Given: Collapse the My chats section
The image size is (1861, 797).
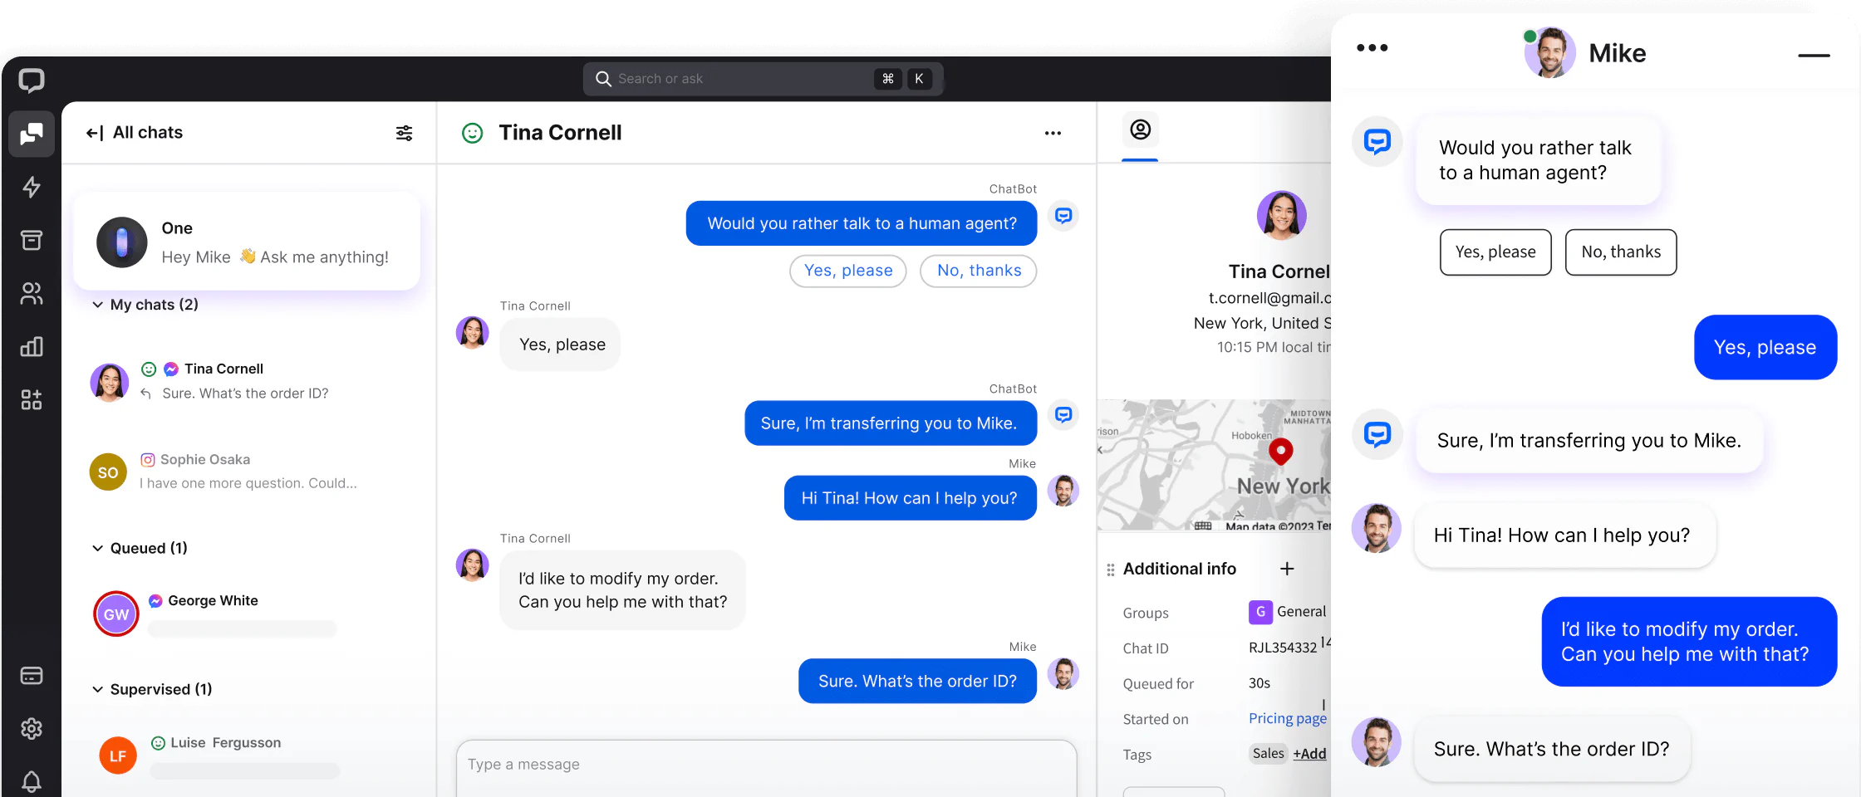Looking at the screenshot, I should 97,305.
